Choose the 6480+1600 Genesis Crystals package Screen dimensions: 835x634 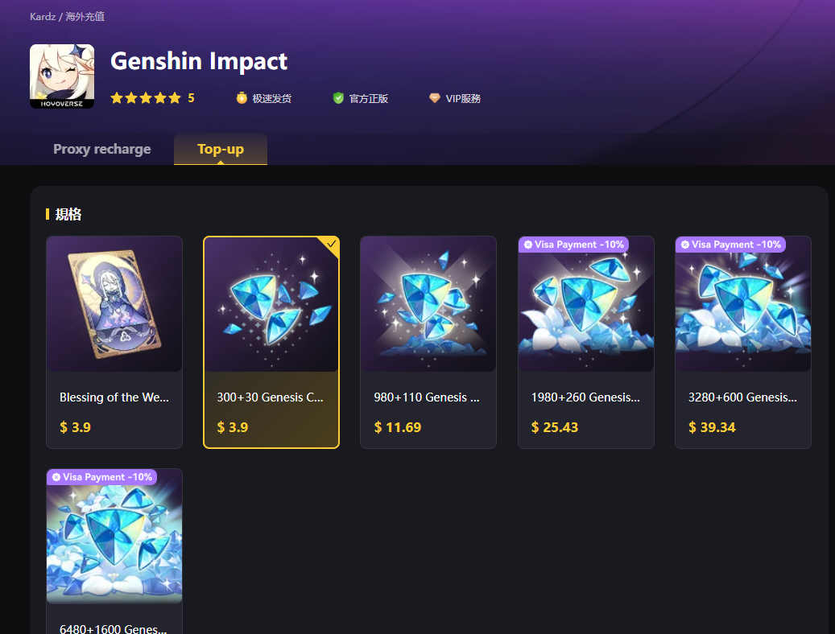[114, 551]
